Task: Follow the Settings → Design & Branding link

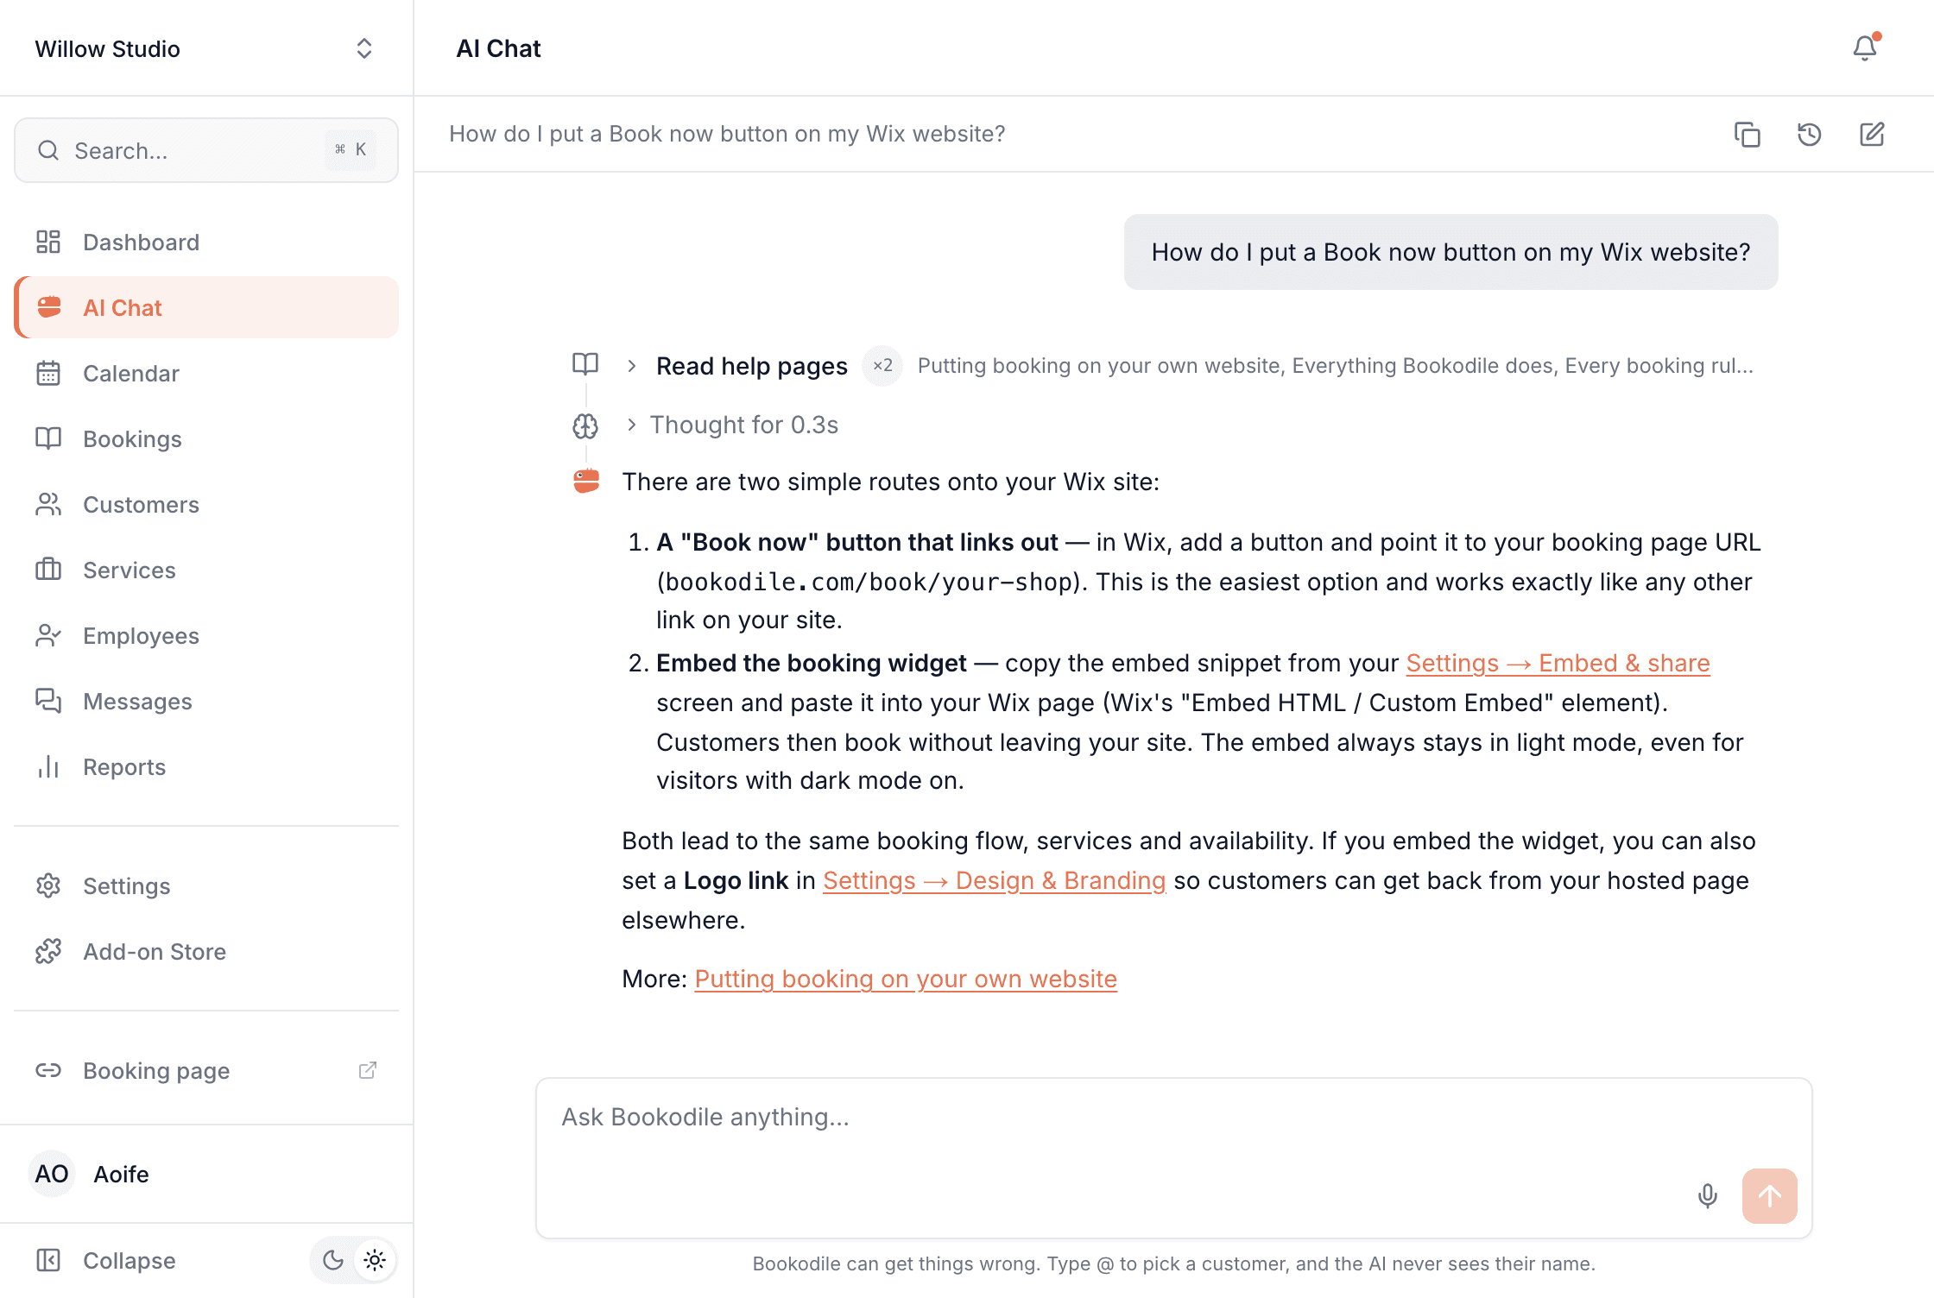Action: click(x=994, y=880)
